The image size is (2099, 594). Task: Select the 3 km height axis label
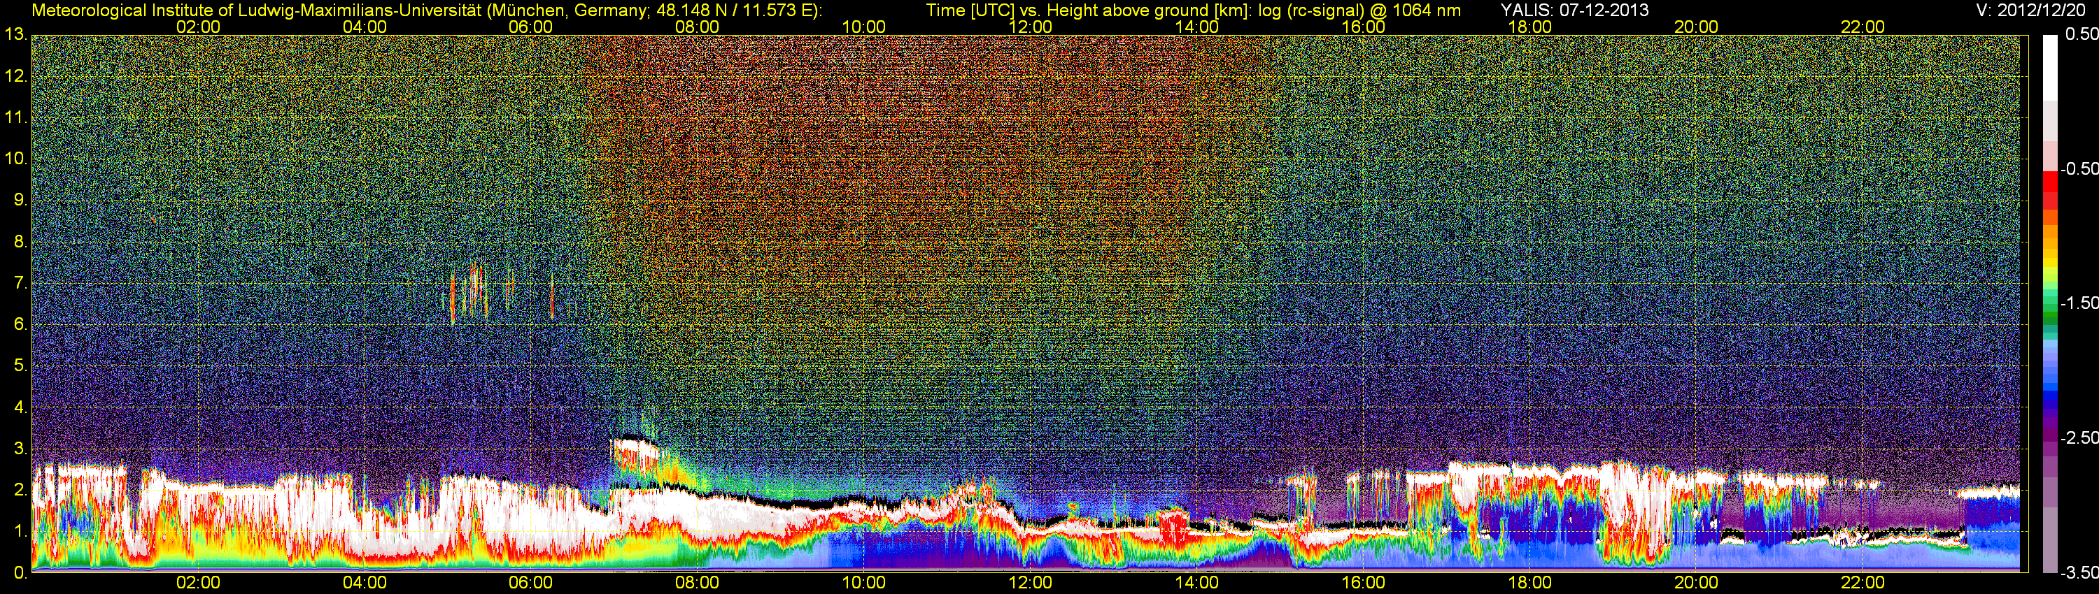click(x=20, y=449)
